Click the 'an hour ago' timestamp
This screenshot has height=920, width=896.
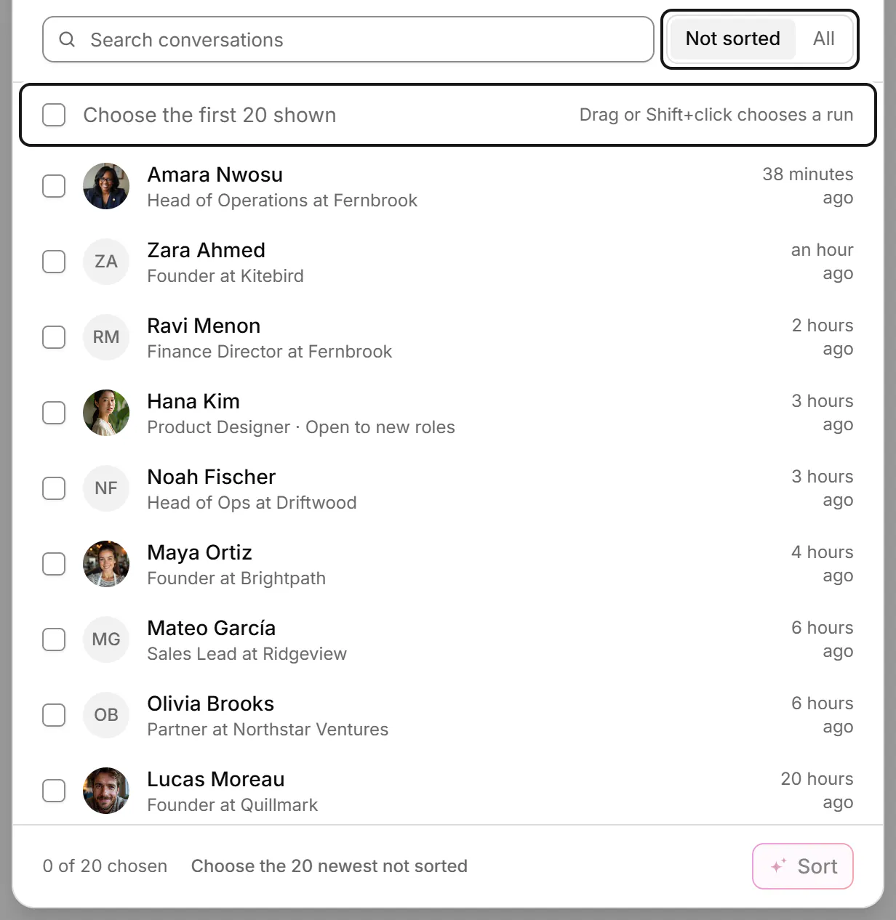point(823,262)
